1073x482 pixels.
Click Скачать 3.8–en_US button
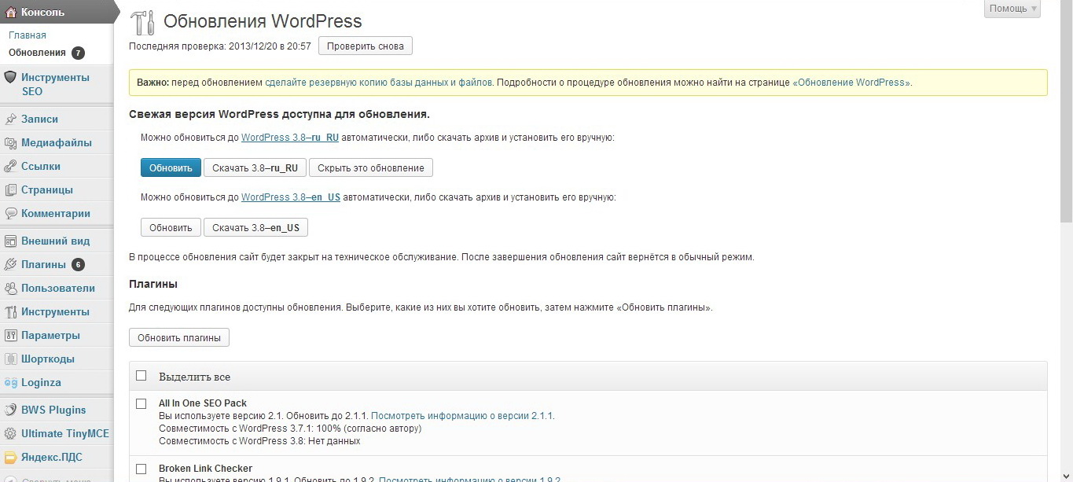coord(255,227)
